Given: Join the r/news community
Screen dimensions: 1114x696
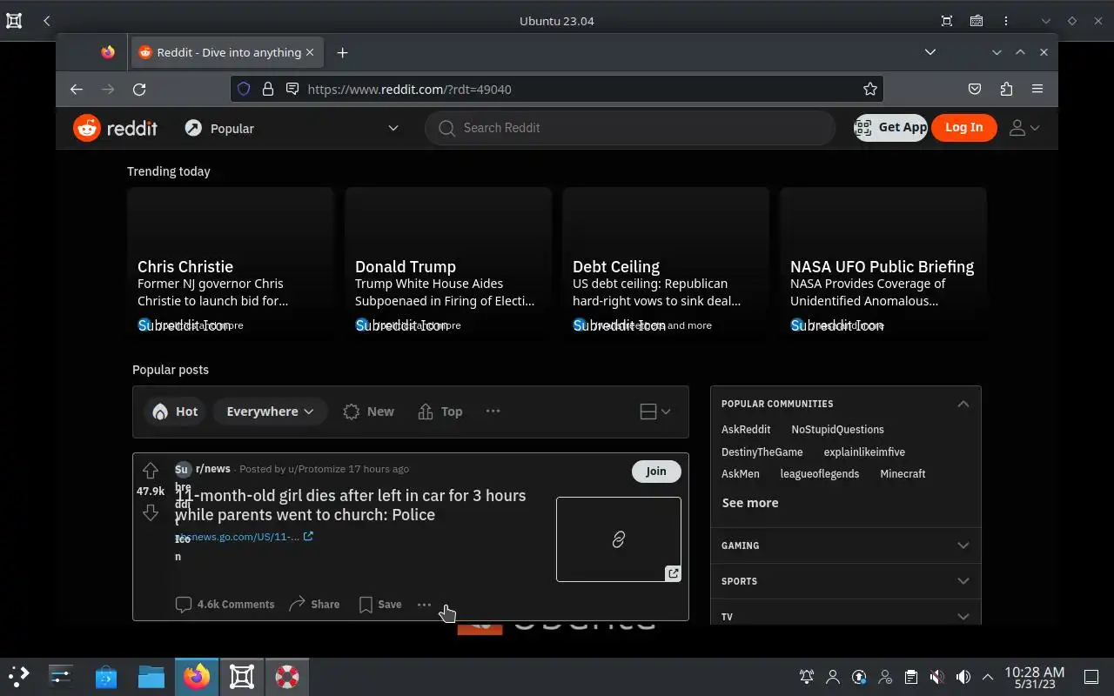Looking at the screenshot, I should tap(656, 471).
